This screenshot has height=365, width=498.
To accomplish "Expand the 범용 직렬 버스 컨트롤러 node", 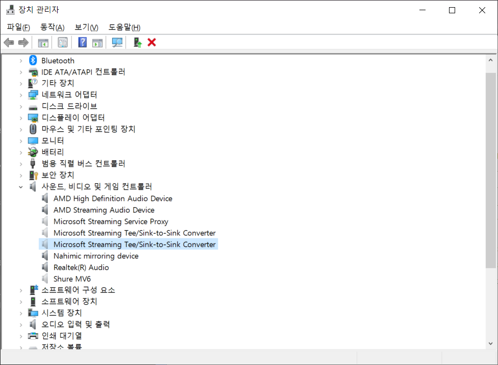I will pyautogui.click(x=21, y=163).
